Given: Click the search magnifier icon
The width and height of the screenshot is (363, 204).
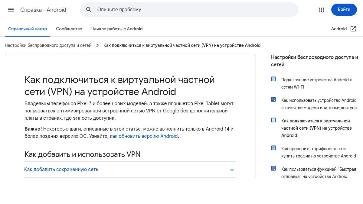Looking at the screenshot, I should (89, 10).
